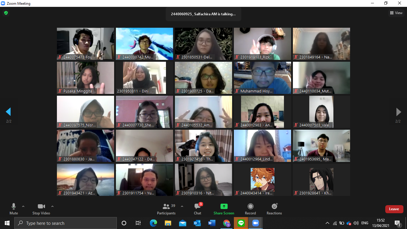Open the LINE app from taskbar
407x229 pixels.
[241, 223]
